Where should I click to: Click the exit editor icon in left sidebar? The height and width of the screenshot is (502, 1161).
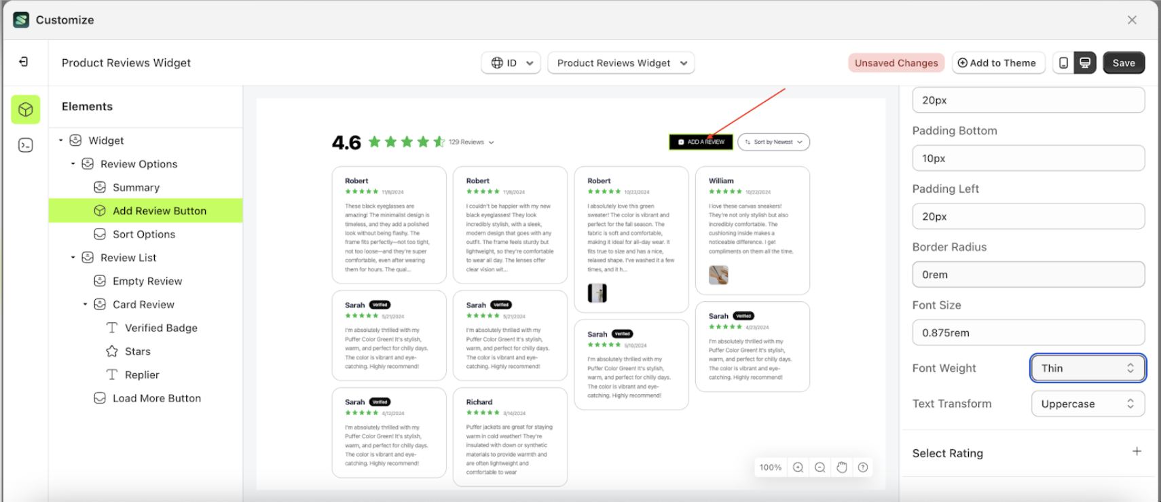[x=24, y=62]
